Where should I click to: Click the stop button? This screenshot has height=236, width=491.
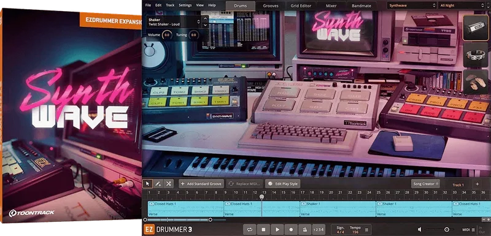point(263,229)
